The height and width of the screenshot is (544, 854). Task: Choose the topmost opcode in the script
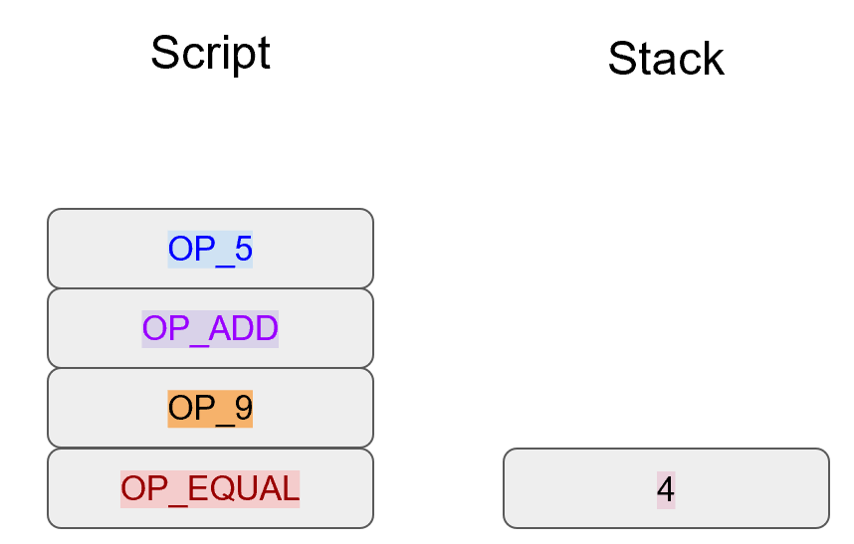210,249
